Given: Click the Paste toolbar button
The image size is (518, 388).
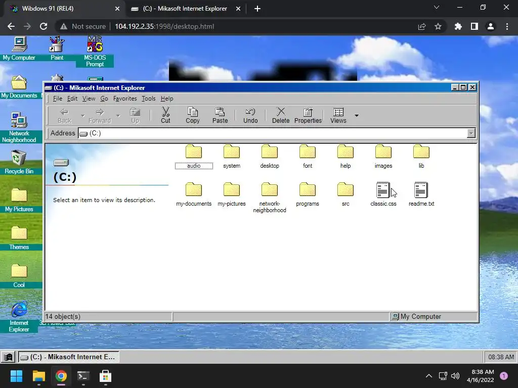Looking at the screenshot, I should (220, 115).
